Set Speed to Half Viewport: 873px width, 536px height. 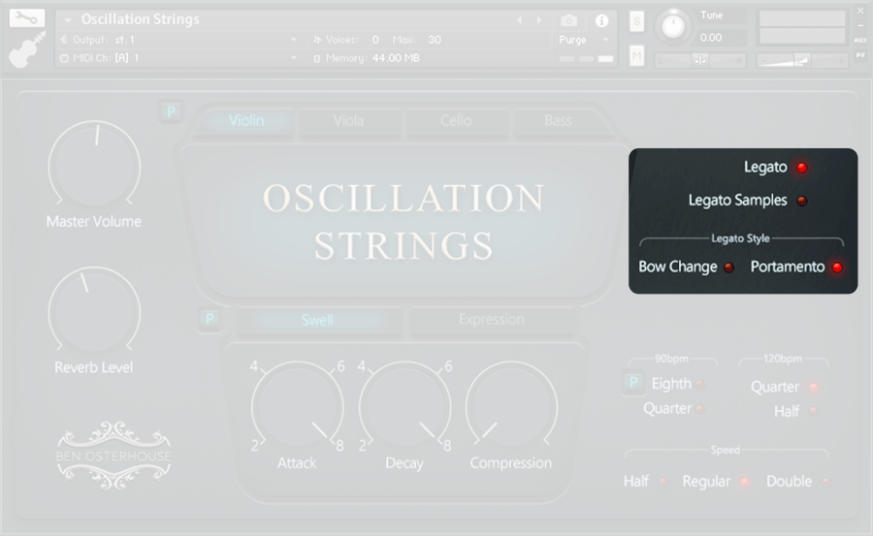663,482
